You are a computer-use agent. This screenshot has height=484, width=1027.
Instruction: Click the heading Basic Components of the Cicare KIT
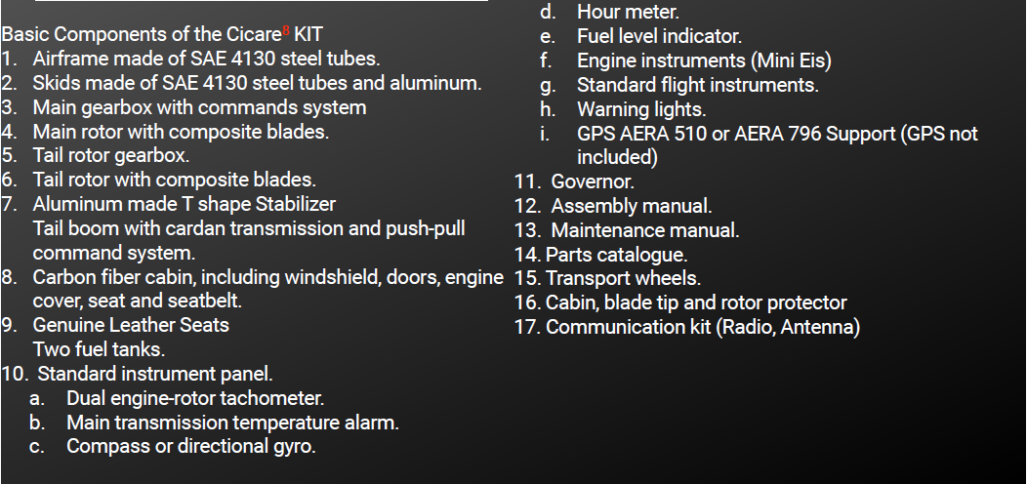pyautogui.click(x=162, y=34)
